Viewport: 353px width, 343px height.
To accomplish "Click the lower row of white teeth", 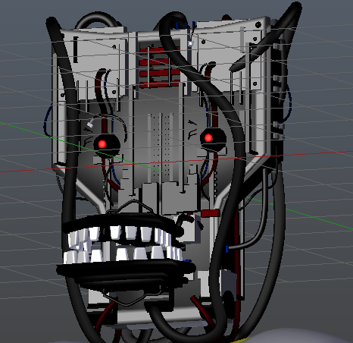I will 123,254.
